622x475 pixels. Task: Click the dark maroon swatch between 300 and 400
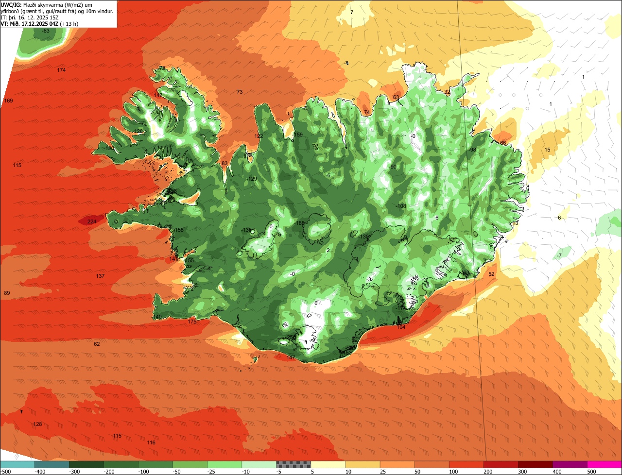click(535, 464)
